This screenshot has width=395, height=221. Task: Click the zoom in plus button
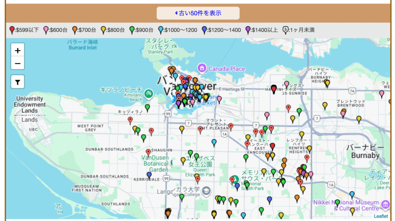(18, 50)
